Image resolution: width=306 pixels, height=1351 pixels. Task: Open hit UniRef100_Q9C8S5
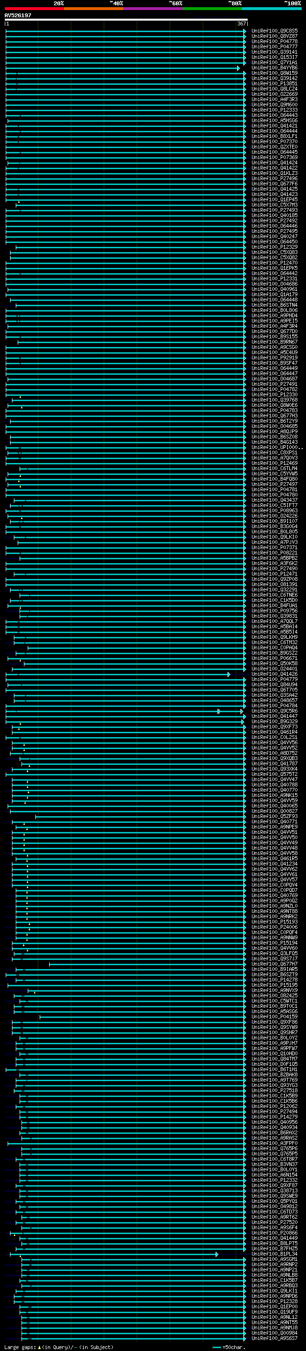pos(274,31)
